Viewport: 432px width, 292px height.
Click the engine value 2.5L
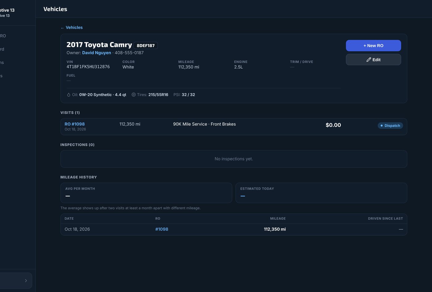(239, 67)
